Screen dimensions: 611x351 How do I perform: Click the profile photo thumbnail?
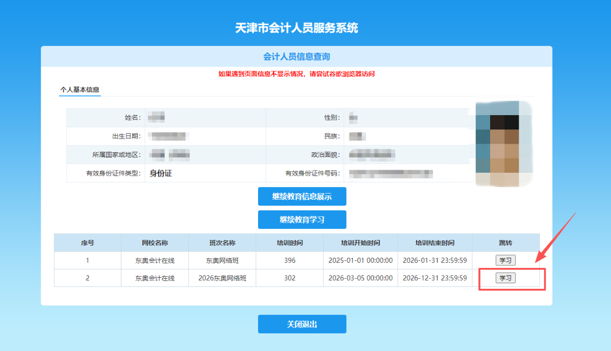(x=503, y=144)
